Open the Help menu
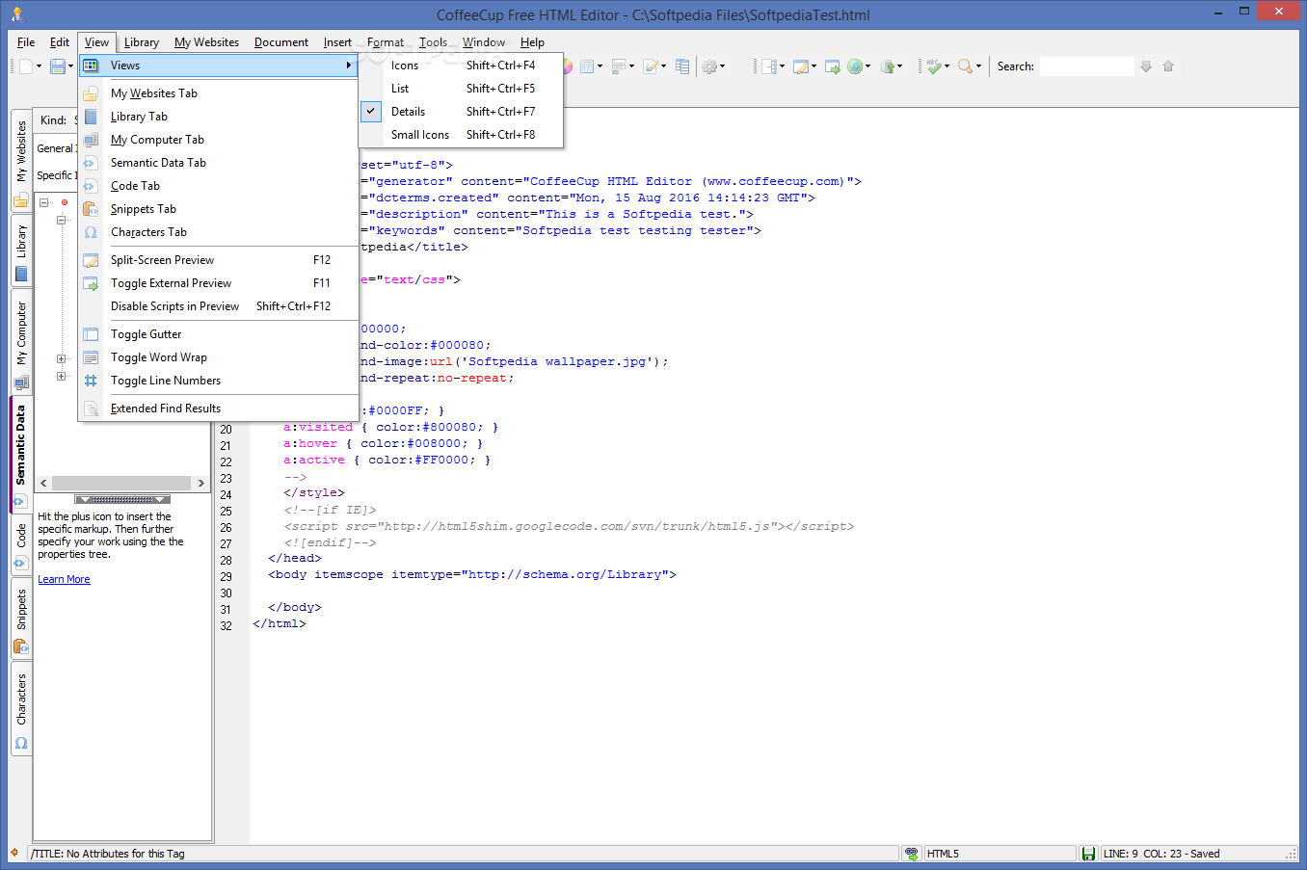This screenshot has width=1307, height=870. point(532,42)
